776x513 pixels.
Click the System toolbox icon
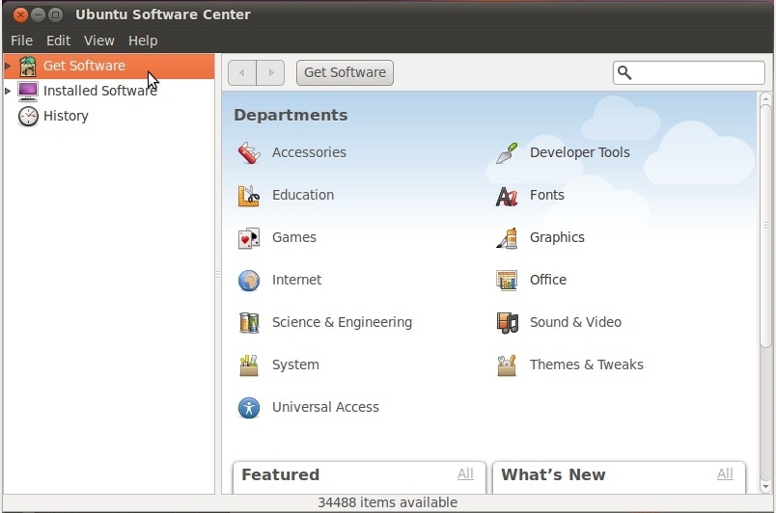click(x=249, y=365)
